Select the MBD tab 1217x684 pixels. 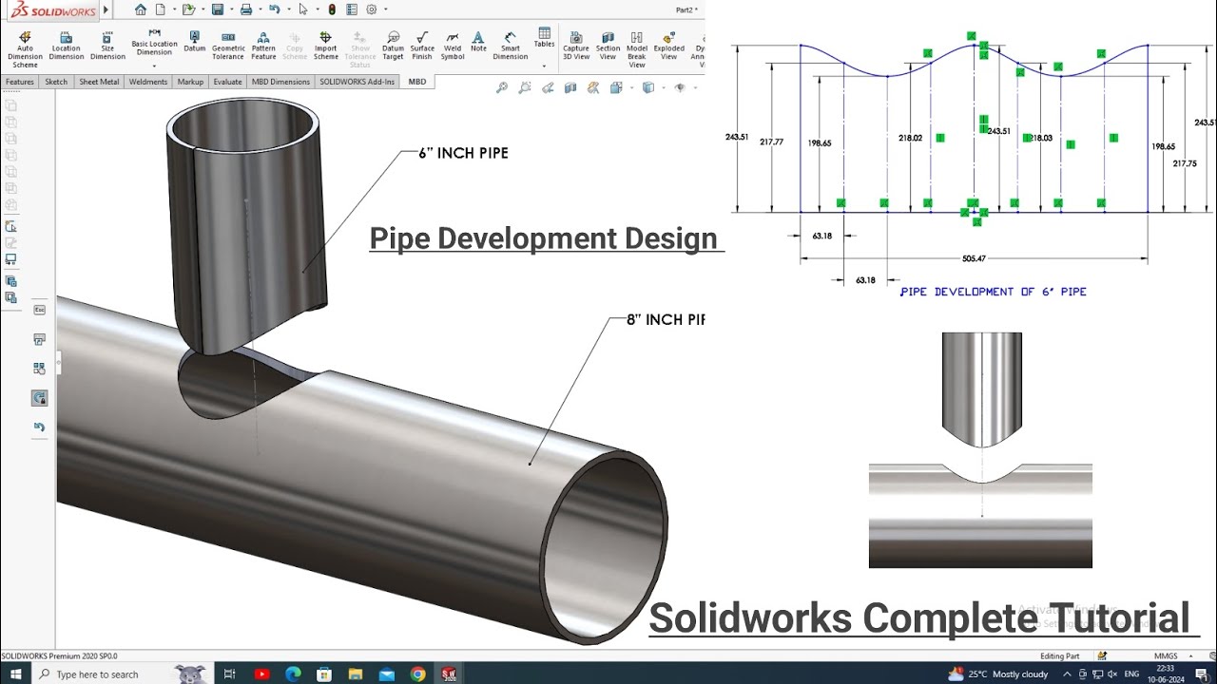tap(417, 82)
